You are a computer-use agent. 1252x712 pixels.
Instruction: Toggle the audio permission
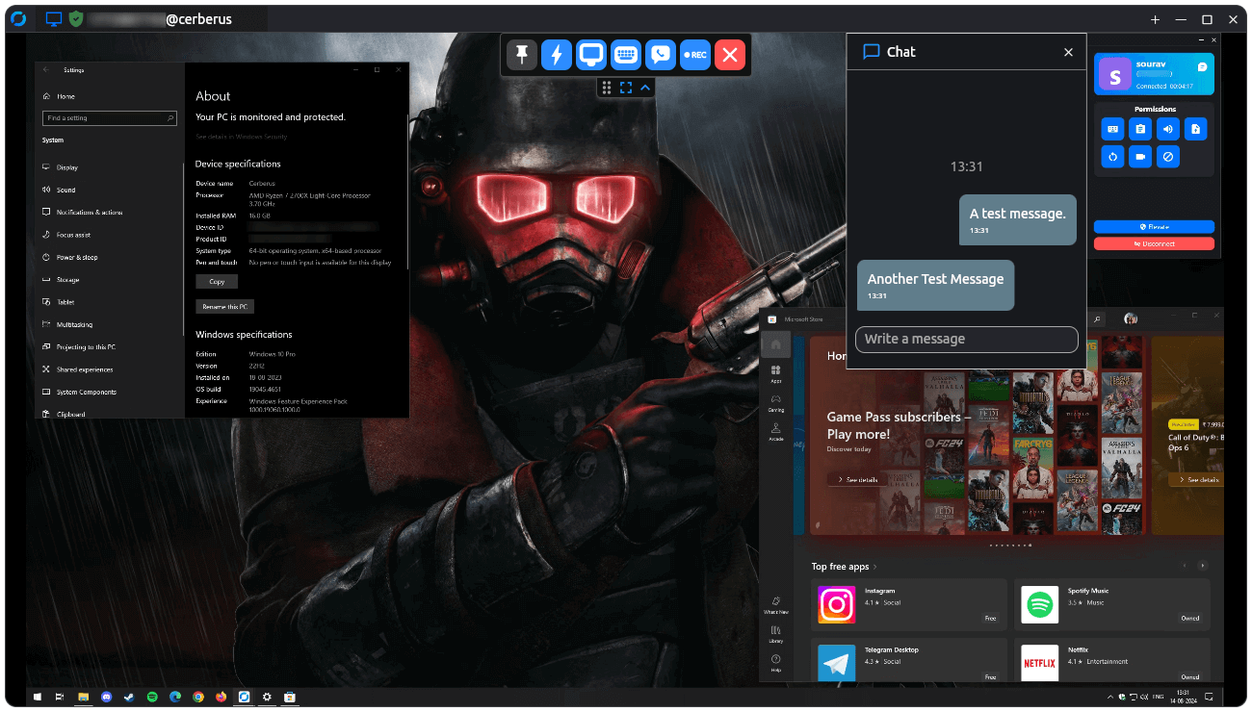pos(1168,129)
